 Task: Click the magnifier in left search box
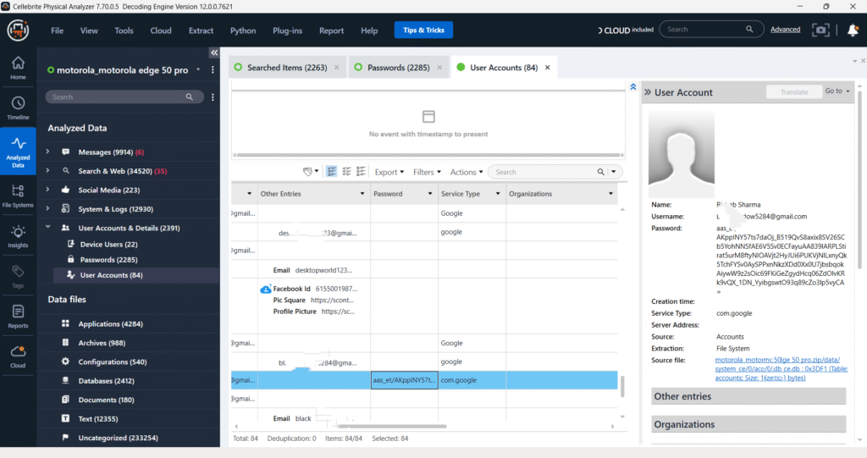click(189, 97)
